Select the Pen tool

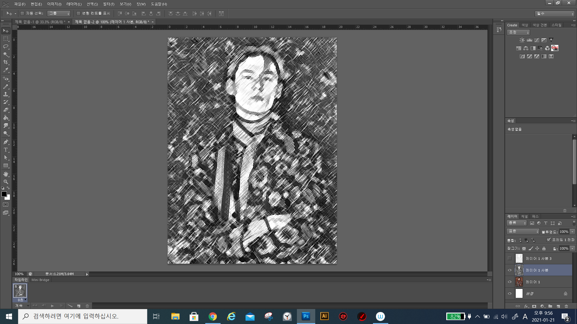pos(6,142)
